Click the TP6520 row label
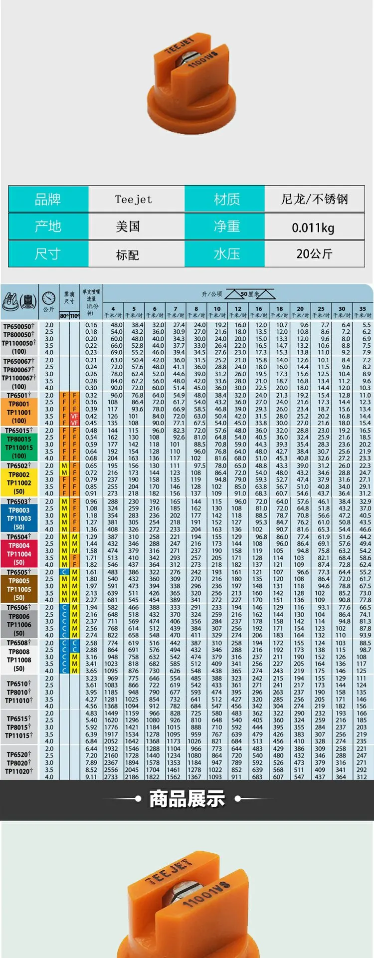Viewport: 374px width, 958px height. pyautogui.click(x=19, y=754)
